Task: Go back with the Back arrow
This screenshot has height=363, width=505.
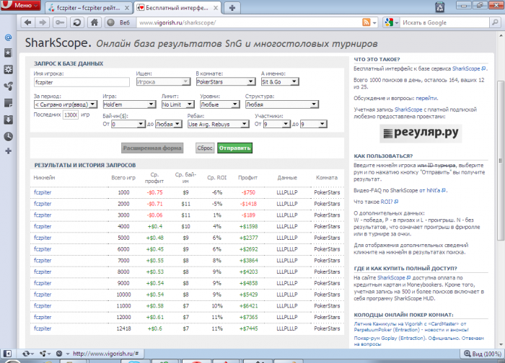Action: tap(28, 22)
